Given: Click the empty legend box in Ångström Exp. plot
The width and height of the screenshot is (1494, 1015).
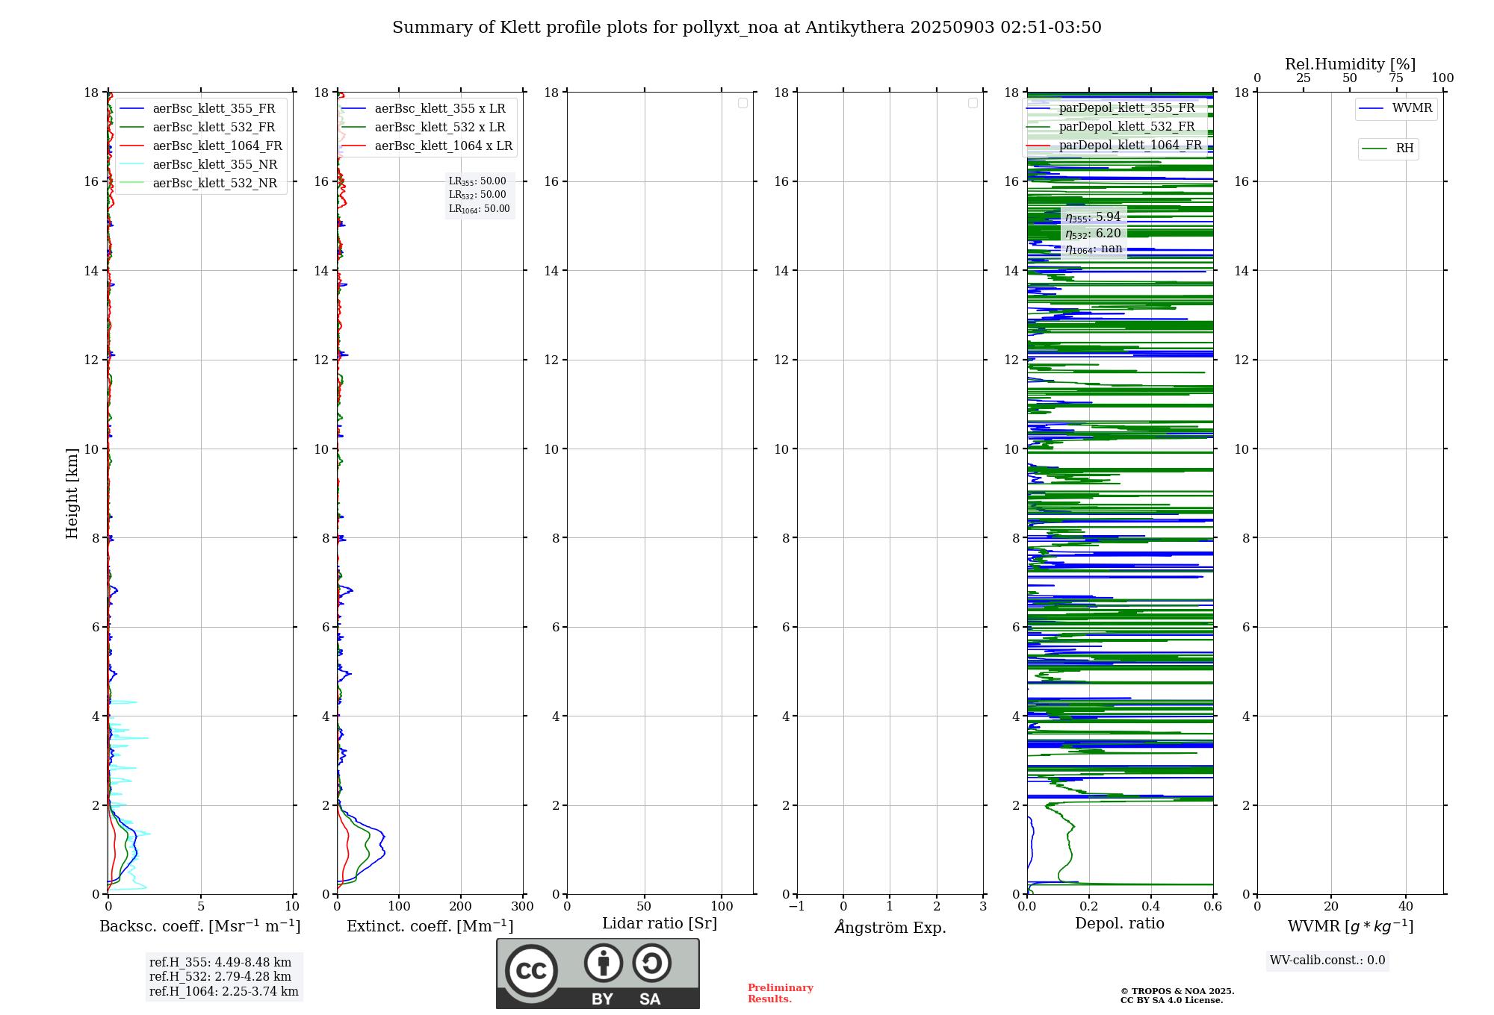Looking at the screenshot, I should click(x=973, y=103).
